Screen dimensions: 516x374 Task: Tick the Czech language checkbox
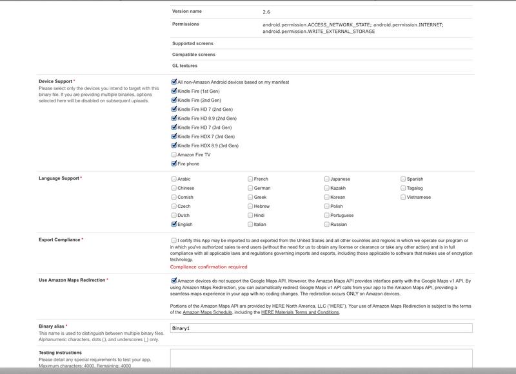click(x=174, y=206)
